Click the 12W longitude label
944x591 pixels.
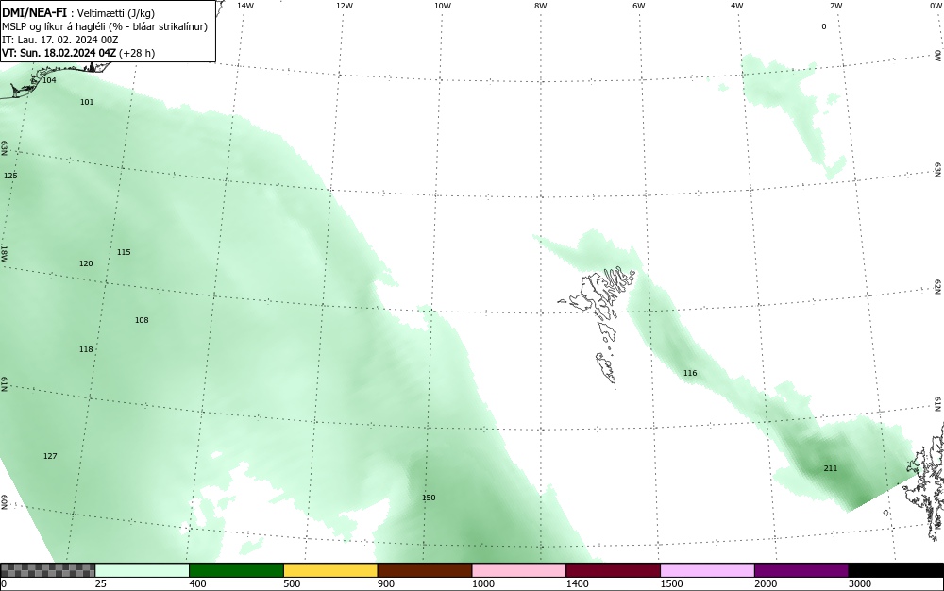345,6
